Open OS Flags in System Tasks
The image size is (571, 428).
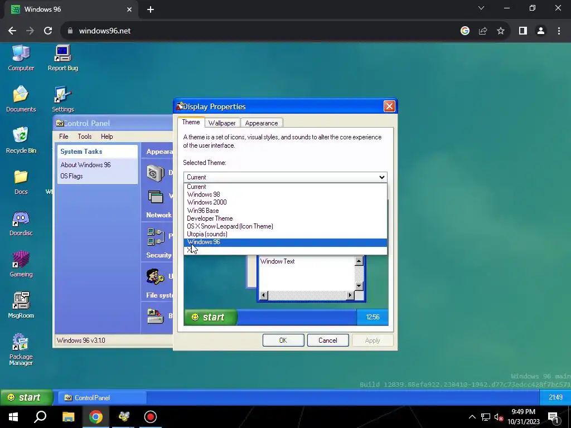click(71, 176)
